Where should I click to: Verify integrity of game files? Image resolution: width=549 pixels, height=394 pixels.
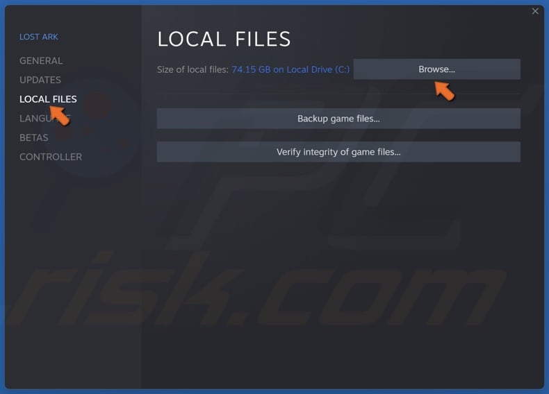tap(338, 152)
